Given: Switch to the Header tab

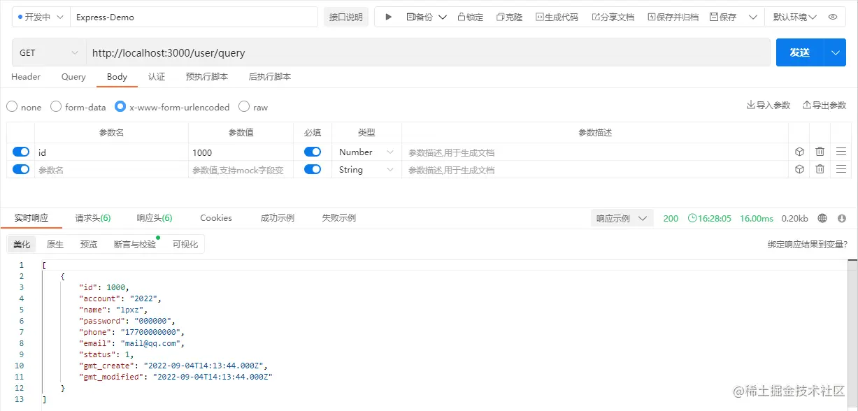Looking at the screenshot, I should pos(26,77).
